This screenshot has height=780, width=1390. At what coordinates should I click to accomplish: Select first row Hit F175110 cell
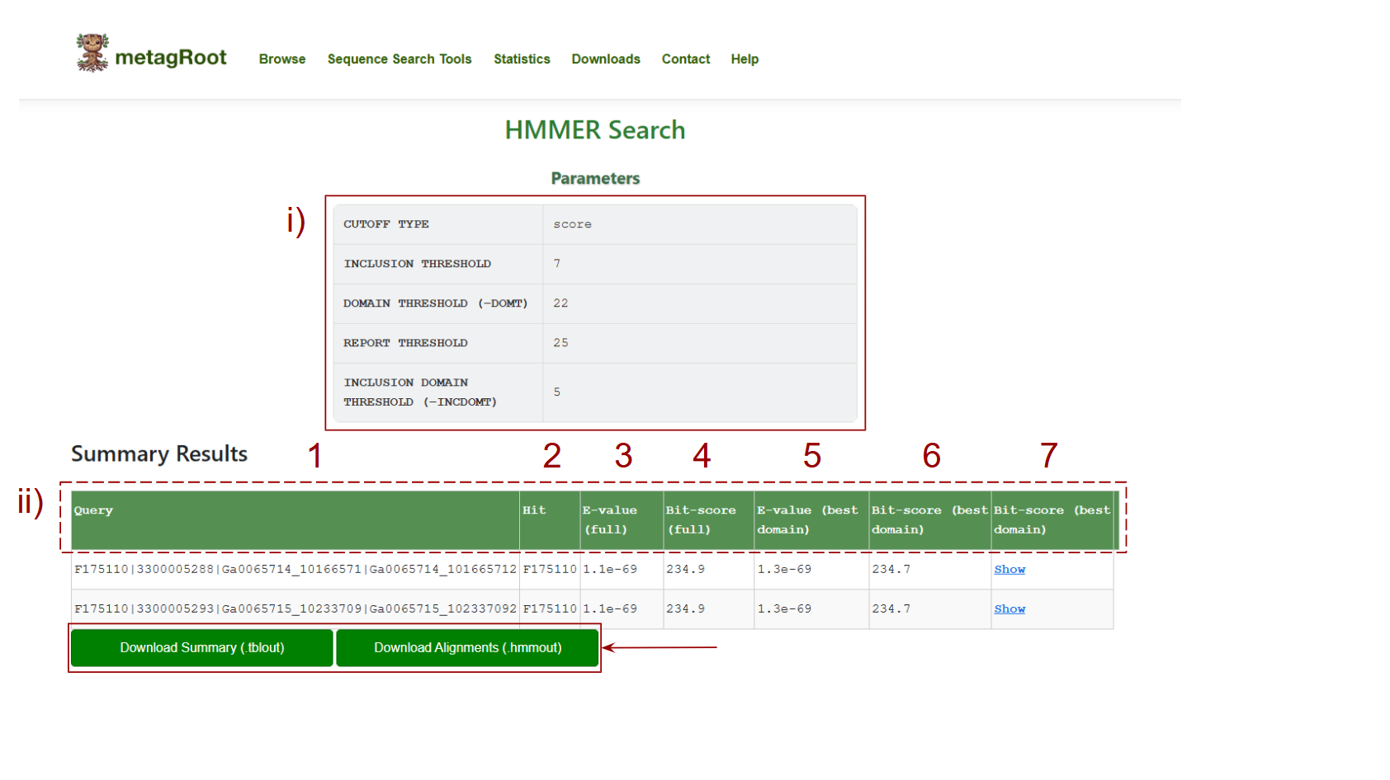point(550,570)
